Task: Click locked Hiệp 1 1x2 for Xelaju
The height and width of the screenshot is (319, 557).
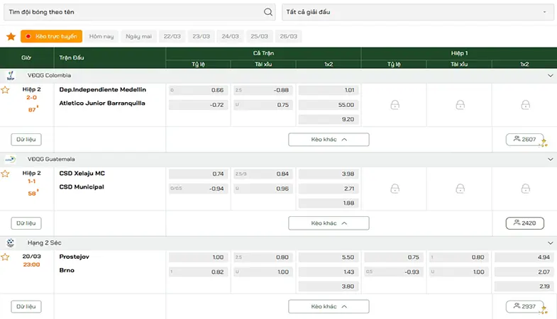Action: tap(525, 189)
